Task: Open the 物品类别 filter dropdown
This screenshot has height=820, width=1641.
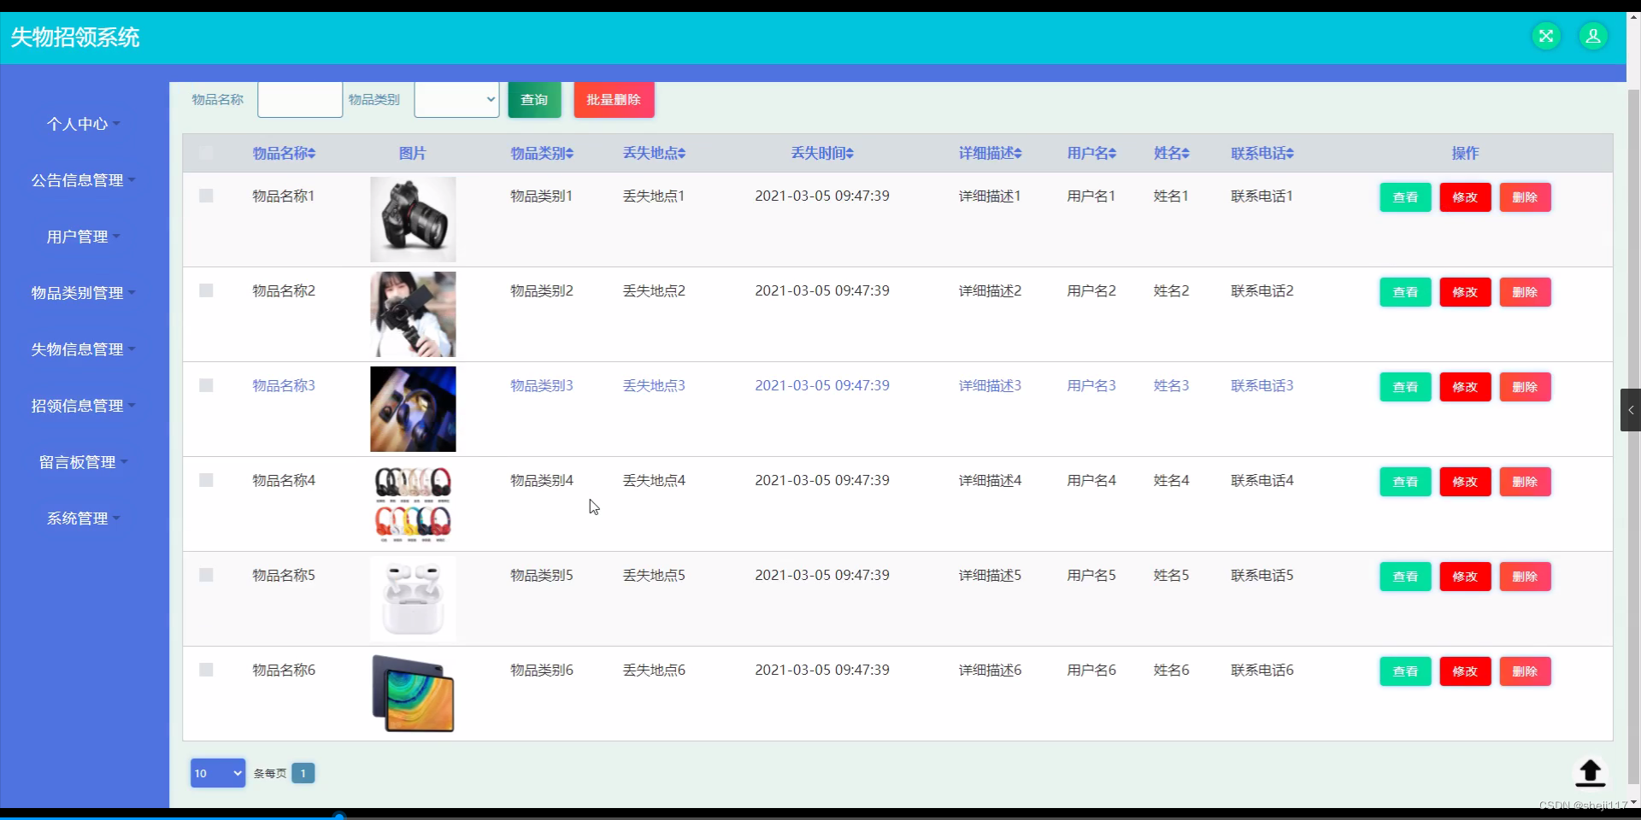Action: click(456, 99)
